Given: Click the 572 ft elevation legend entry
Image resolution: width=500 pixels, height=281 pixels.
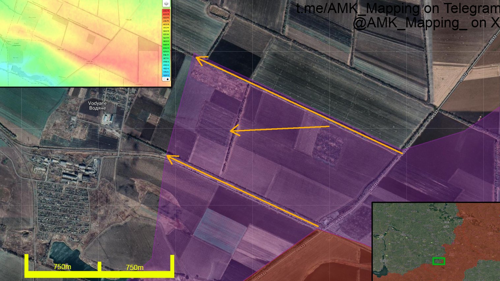Looking at the screenshot, I should tap(166, 35).
